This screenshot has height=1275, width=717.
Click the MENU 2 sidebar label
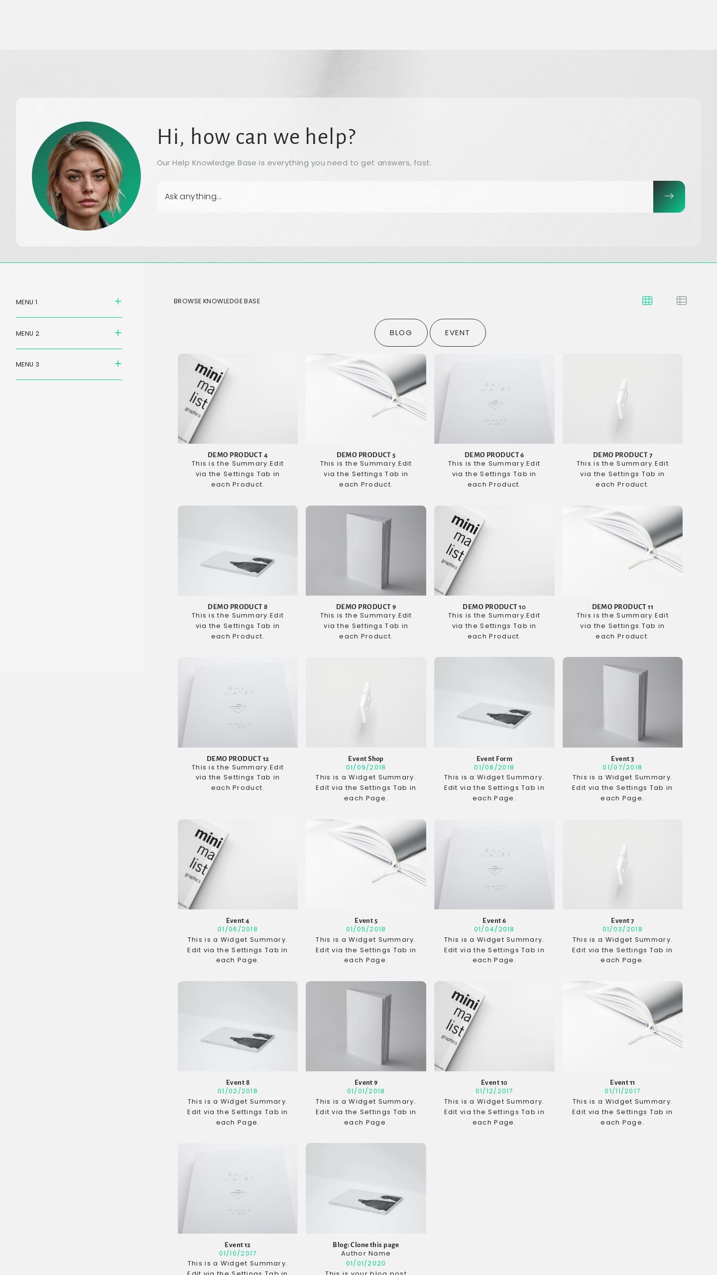pos(27,333)
